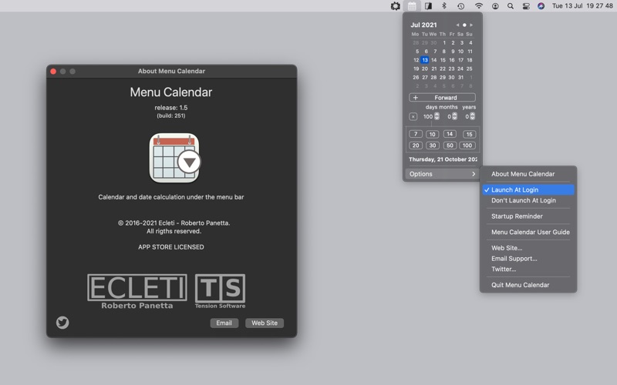Click APP STORE LICENSED text

tap(170, 247)
